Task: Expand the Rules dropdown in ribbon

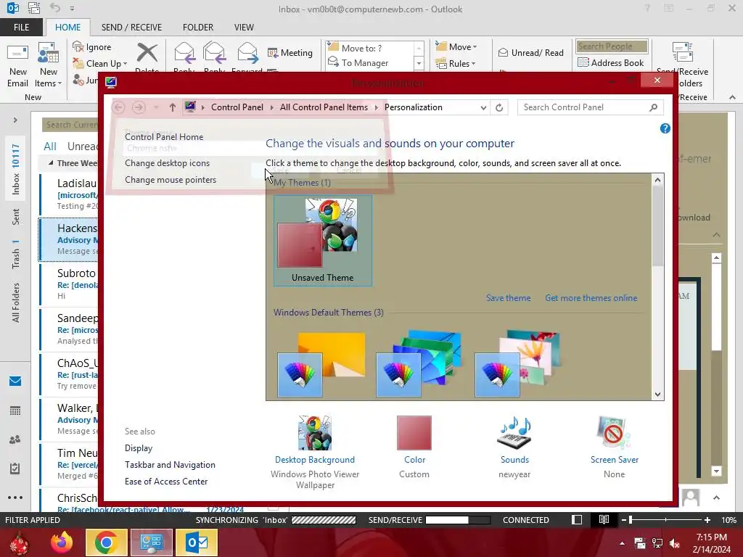Action: point(473,64)
